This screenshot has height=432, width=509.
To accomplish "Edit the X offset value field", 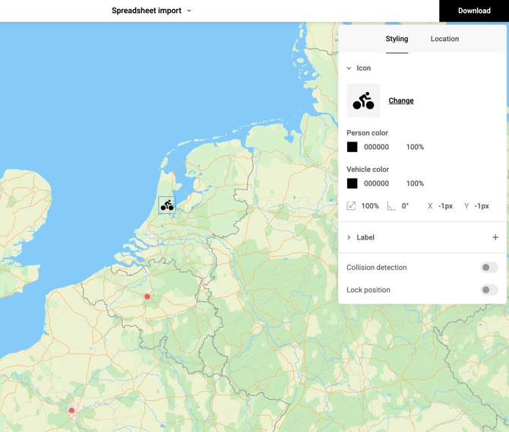I will point(445,206).
